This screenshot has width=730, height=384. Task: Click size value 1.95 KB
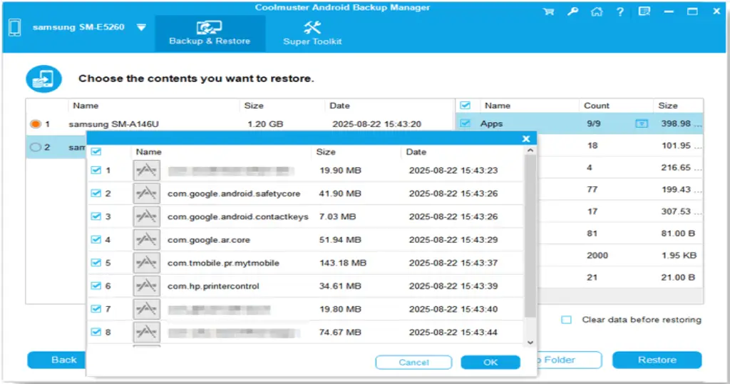pos(679,256)
